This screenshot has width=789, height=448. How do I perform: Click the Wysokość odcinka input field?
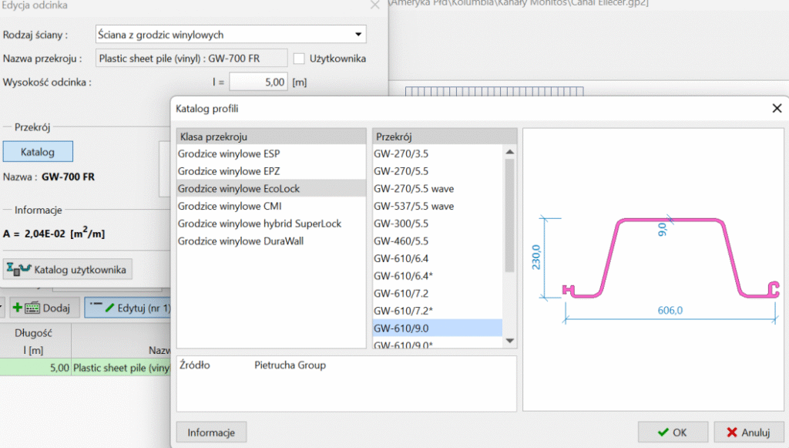259,82
